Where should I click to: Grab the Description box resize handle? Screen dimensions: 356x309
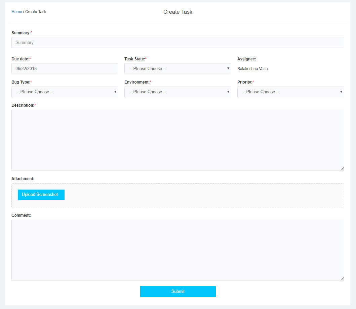(342, 169)
